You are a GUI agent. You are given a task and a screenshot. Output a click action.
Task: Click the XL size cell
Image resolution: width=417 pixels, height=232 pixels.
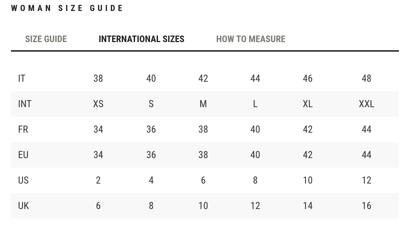(x=308, y=104)
